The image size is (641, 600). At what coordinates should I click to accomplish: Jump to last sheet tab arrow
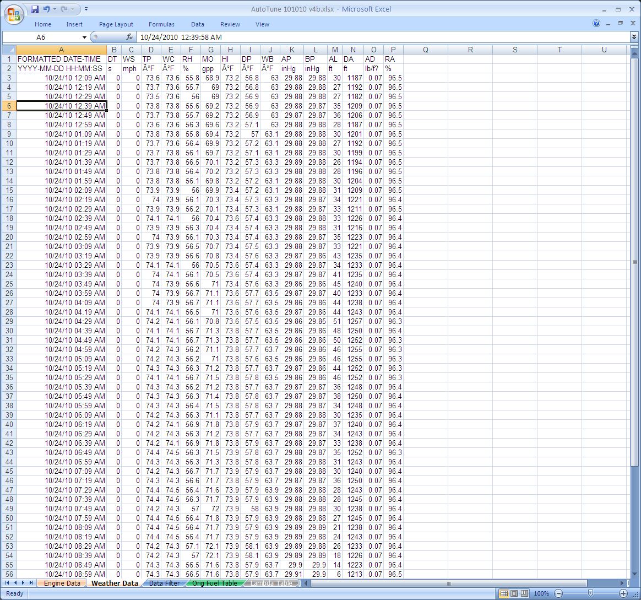coord(30,583)
